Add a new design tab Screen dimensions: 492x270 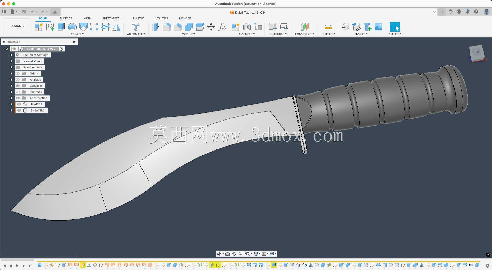point(442,12)
